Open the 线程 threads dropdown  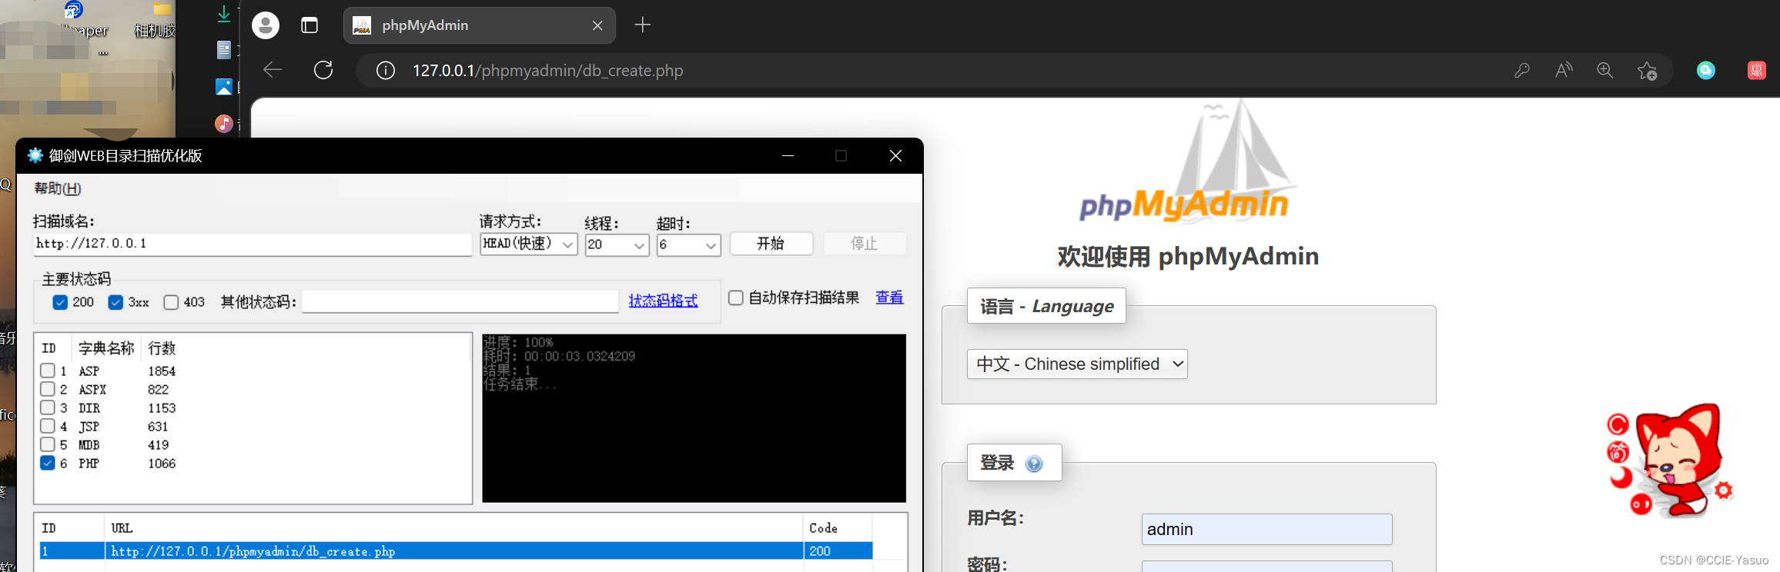click(x=617, y=244)
